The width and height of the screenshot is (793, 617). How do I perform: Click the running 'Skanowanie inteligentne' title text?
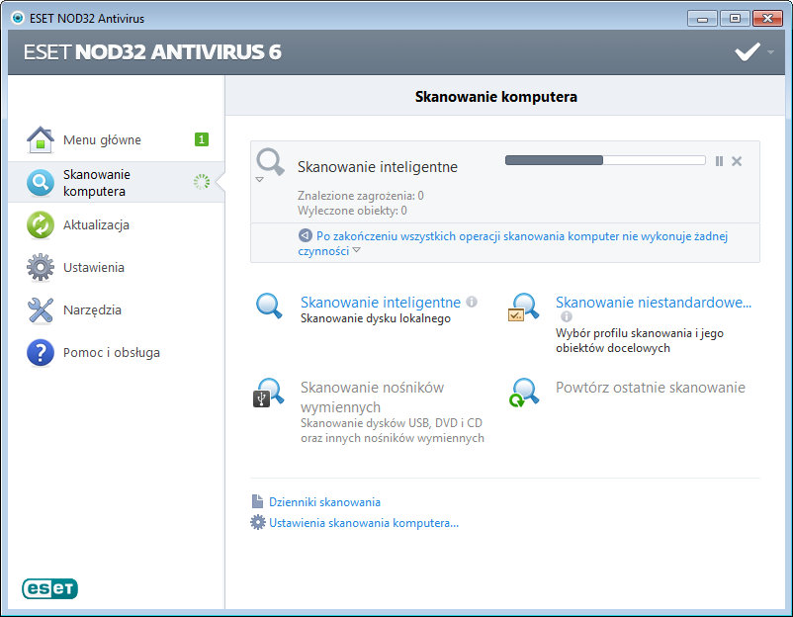pyautogui.click(x=378, y=167)
